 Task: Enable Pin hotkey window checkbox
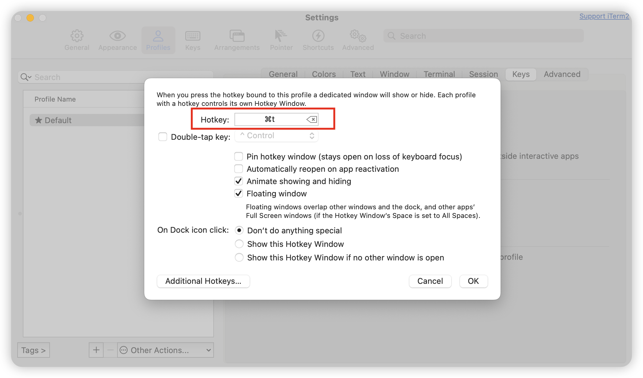pyautogui.click(x=239, y=157)
